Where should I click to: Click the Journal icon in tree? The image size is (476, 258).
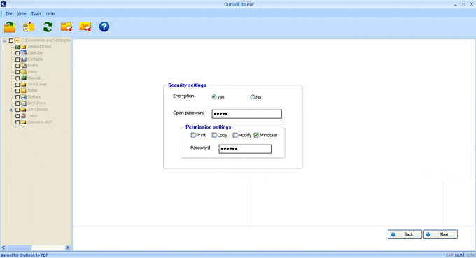pos(23,78)
